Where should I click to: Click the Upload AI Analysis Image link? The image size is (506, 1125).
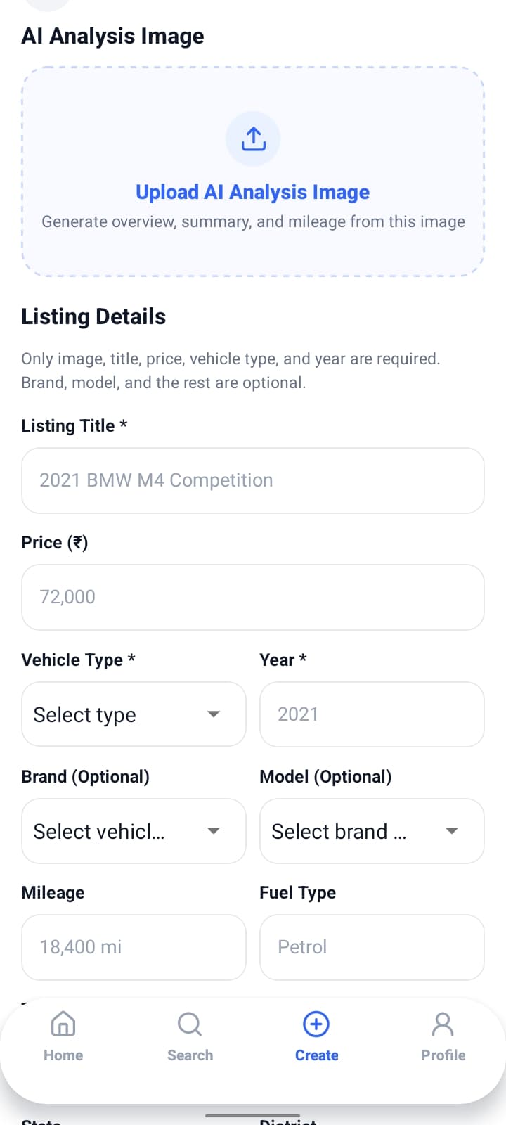point(253,192)
